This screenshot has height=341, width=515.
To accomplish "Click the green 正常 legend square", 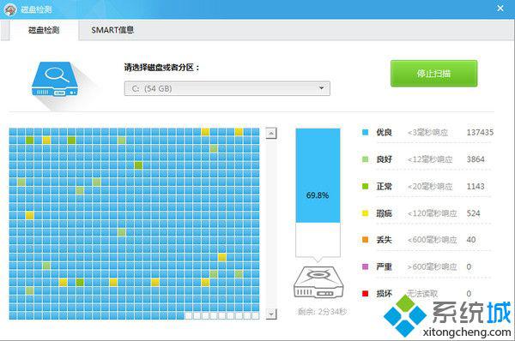I will point(365,186).
